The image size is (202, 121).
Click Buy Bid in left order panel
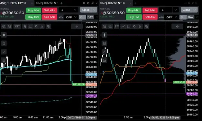(33, 17)
